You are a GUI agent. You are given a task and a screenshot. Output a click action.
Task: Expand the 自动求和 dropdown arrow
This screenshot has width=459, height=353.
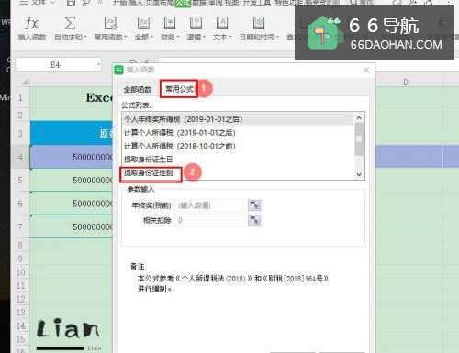pos(85,38)
